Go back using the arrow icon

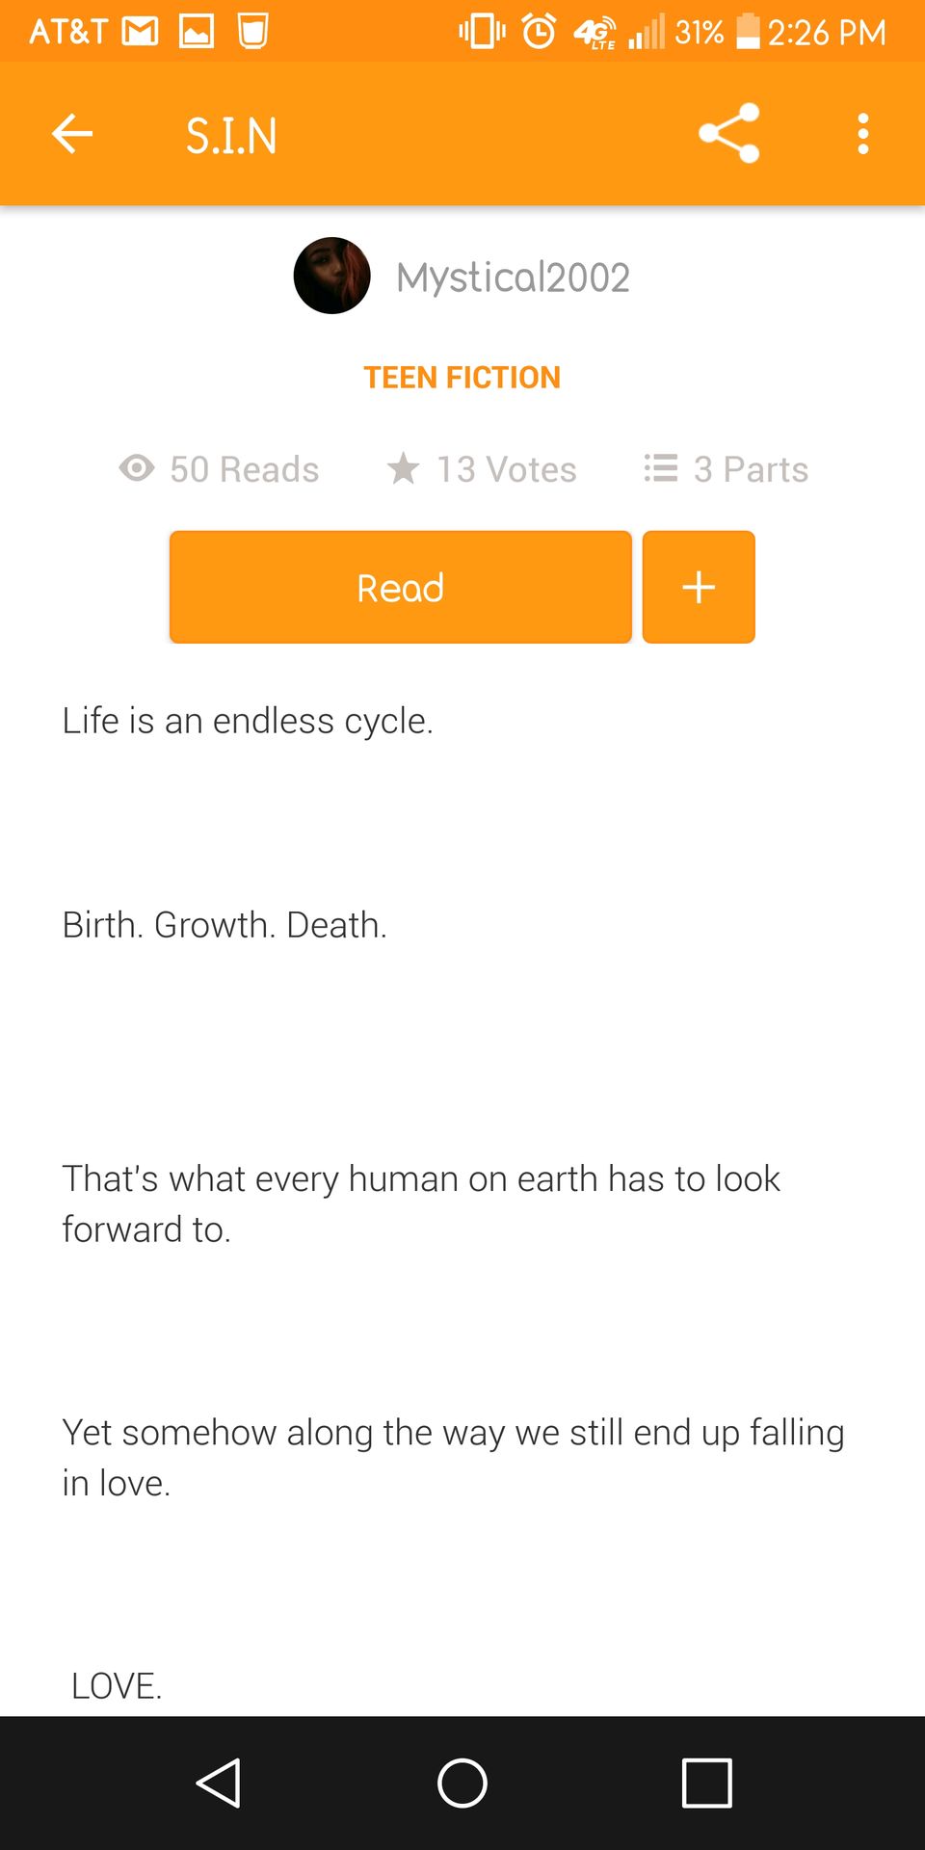pyautogui.click(x=72, y=134)
